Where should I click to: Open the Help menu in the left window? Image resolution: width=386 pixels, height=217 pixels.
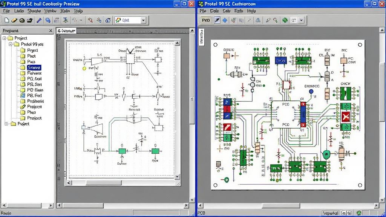point(78,11)
